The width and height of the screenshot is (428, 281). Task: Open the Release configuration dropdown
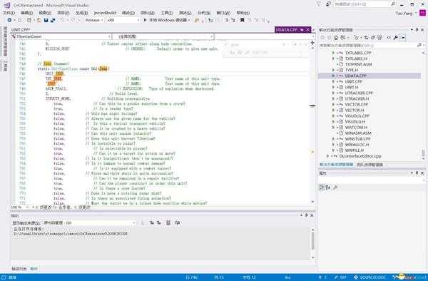point(94,20)
